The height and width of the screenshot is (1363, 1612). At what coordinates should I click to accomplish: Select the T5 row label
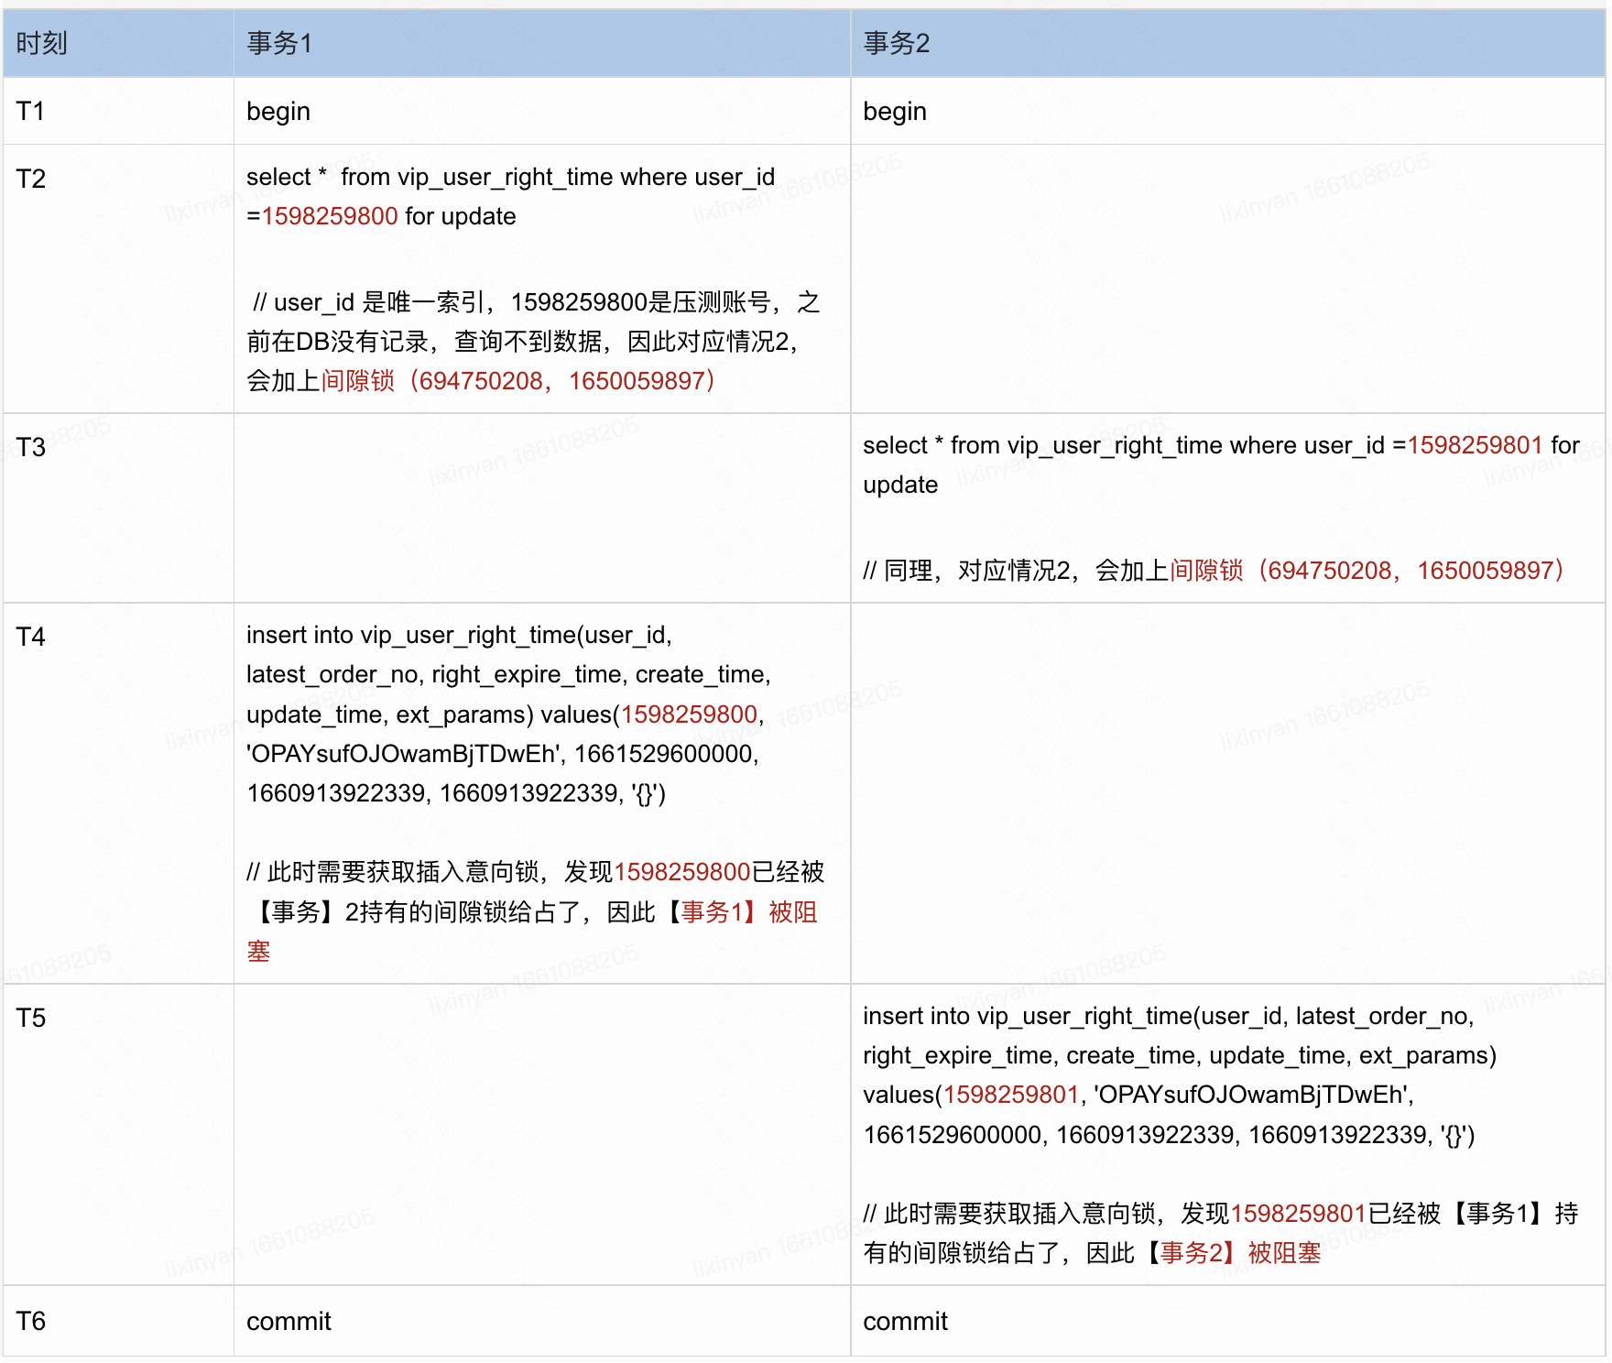tap(30, 1018)
